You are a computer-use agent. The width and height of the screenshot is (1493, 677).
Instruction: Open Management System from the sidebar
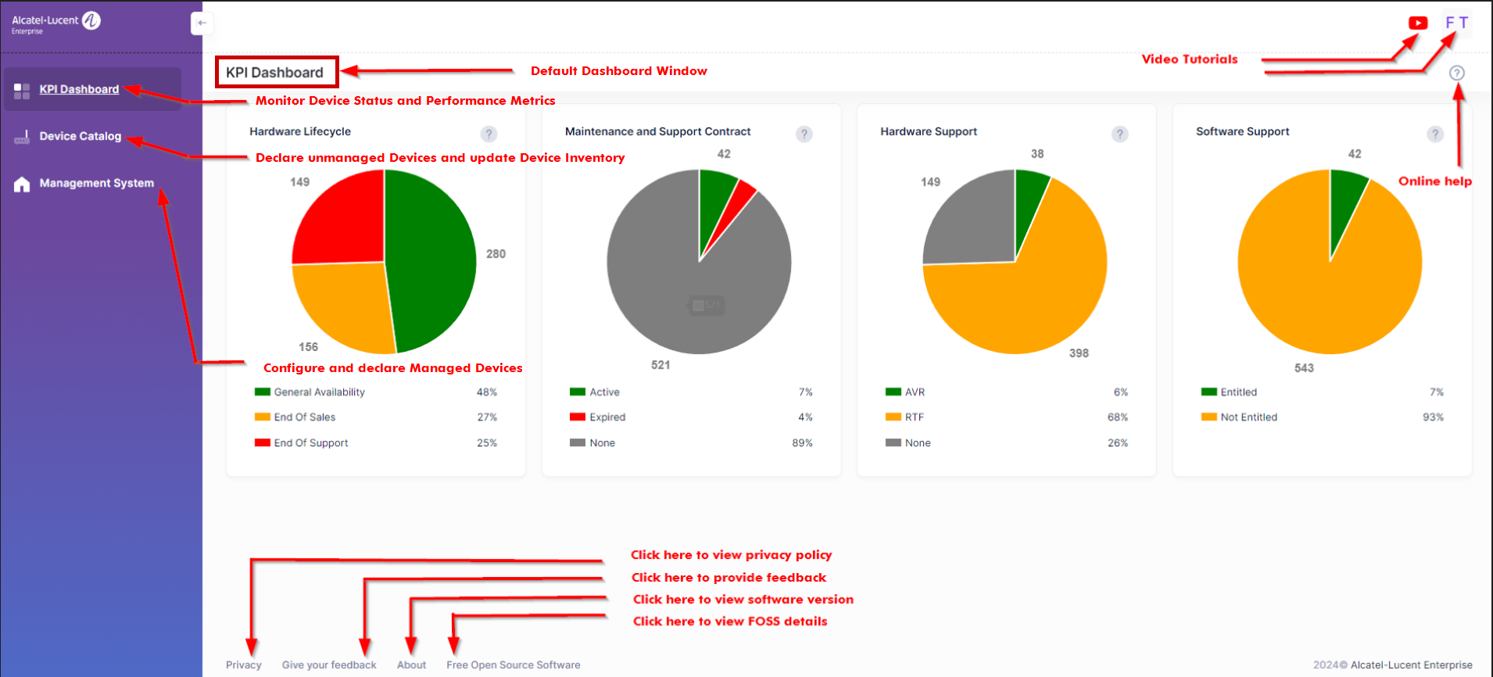tap(96, 183)
